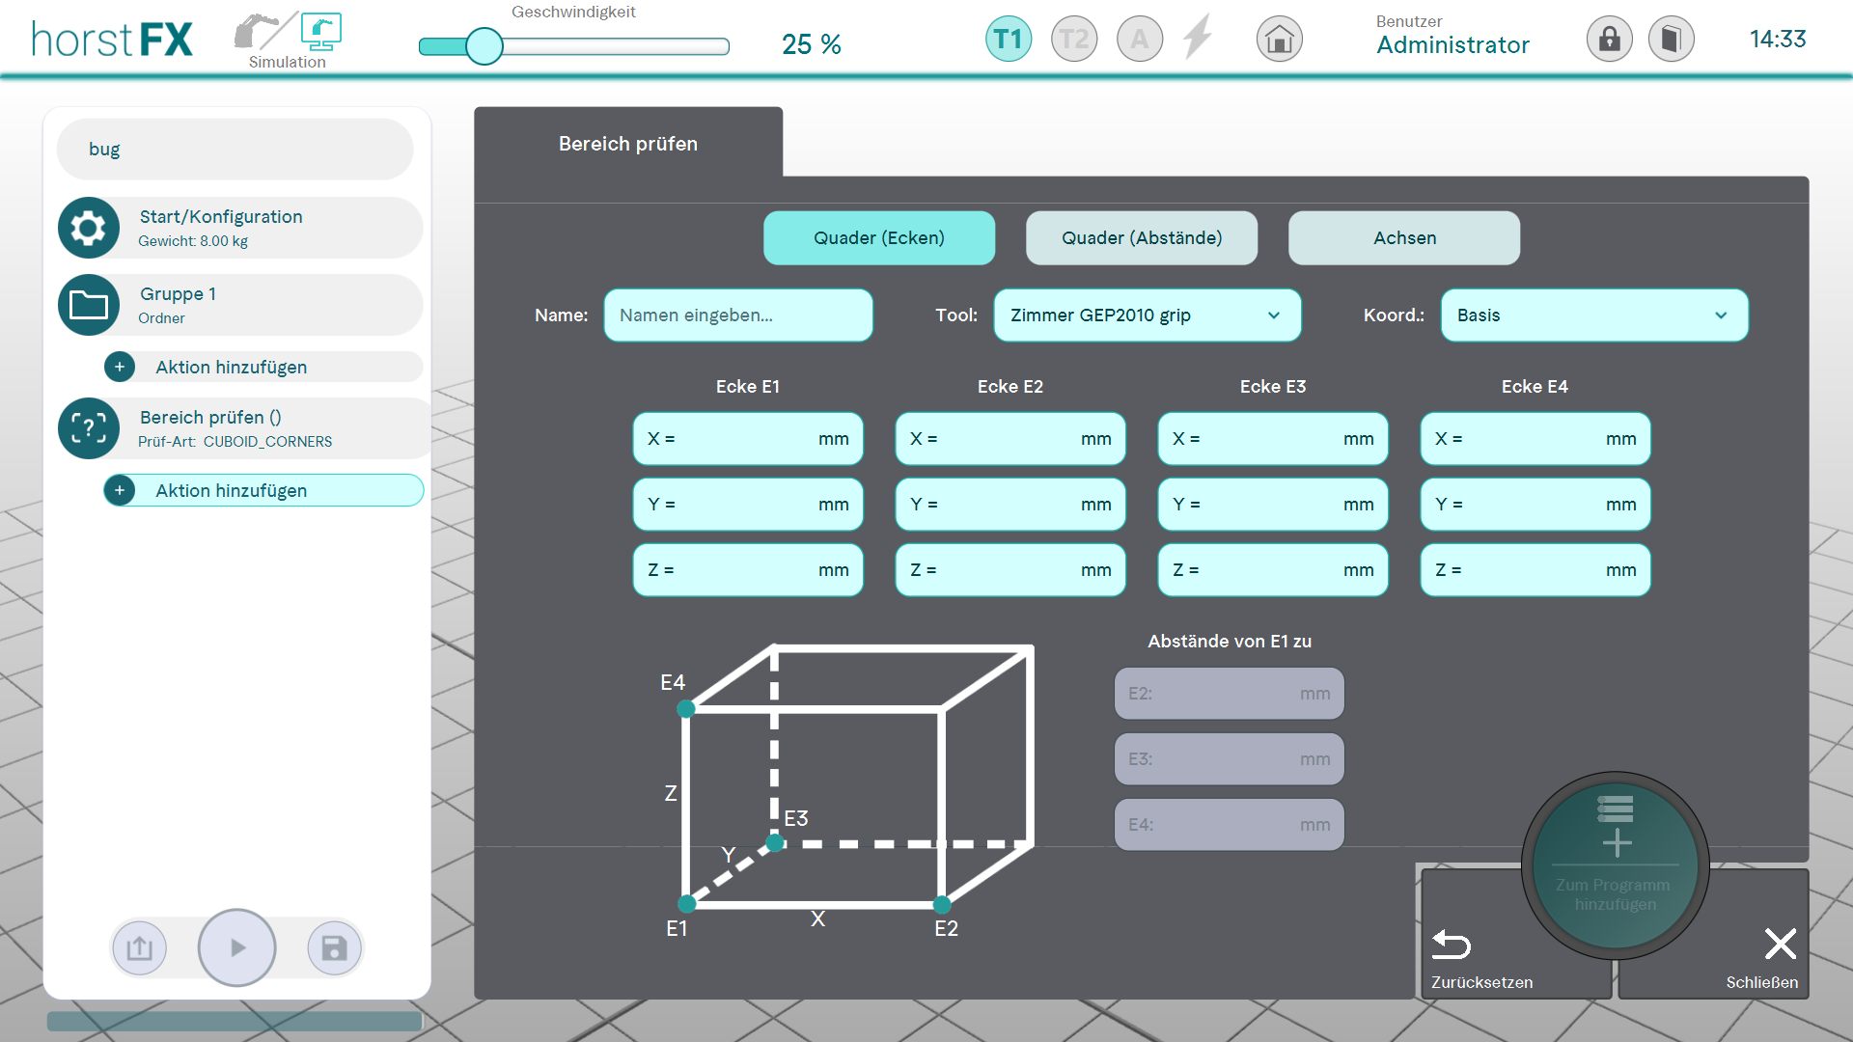Select the Quader (Abstände) tab
1853x1042 pixels.
click(1141, 238)
